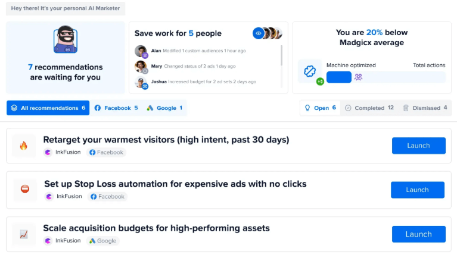The image size is (457, 261).
Task: Click the Facebook tag on retarget card
Action: 106,152
